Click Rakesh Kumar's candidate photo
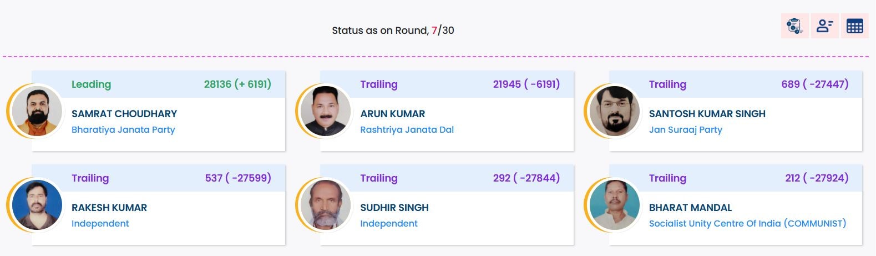Viewport: 876px width, 256px height. coord(37,205)
